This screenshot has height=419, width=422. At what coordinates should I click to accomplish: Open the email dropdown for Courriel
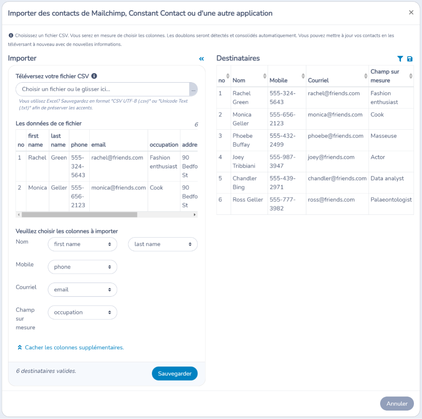tap(82, 290)
